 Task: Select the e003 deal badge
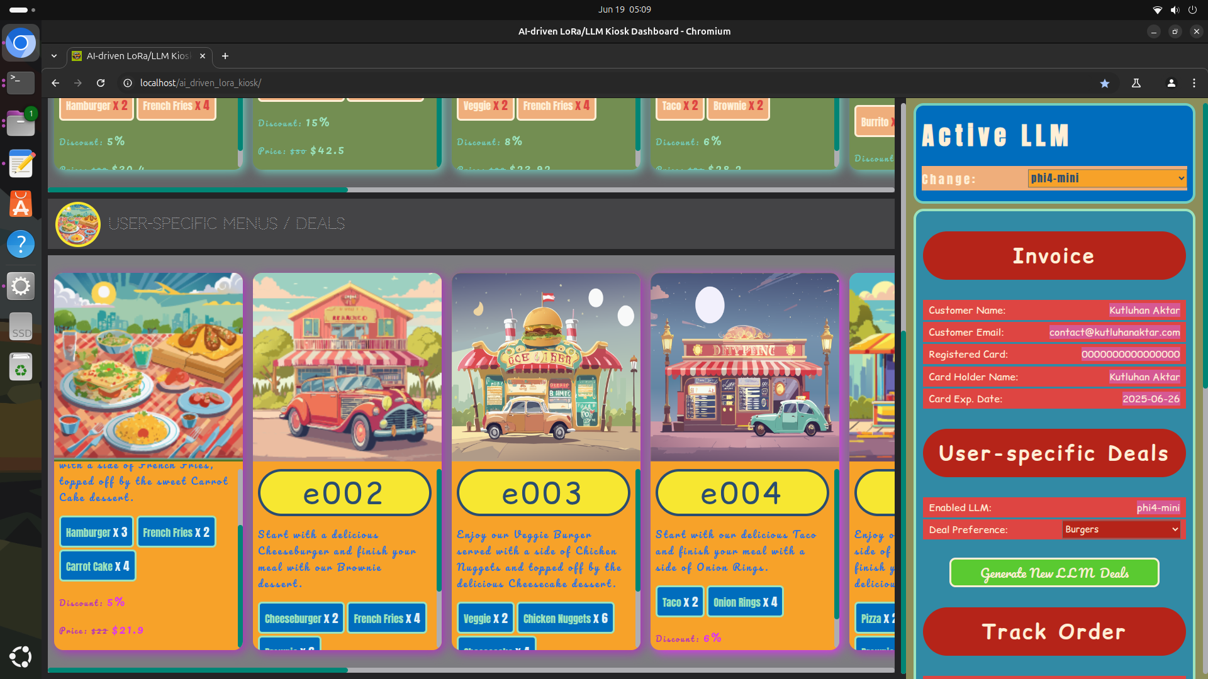[542, 493]
